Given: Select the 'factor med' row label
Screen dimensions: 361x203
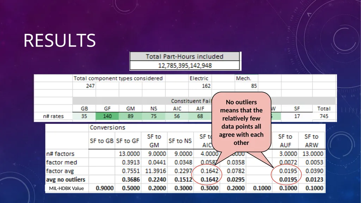Looking at the screenshot, I should tap(61, 162).
